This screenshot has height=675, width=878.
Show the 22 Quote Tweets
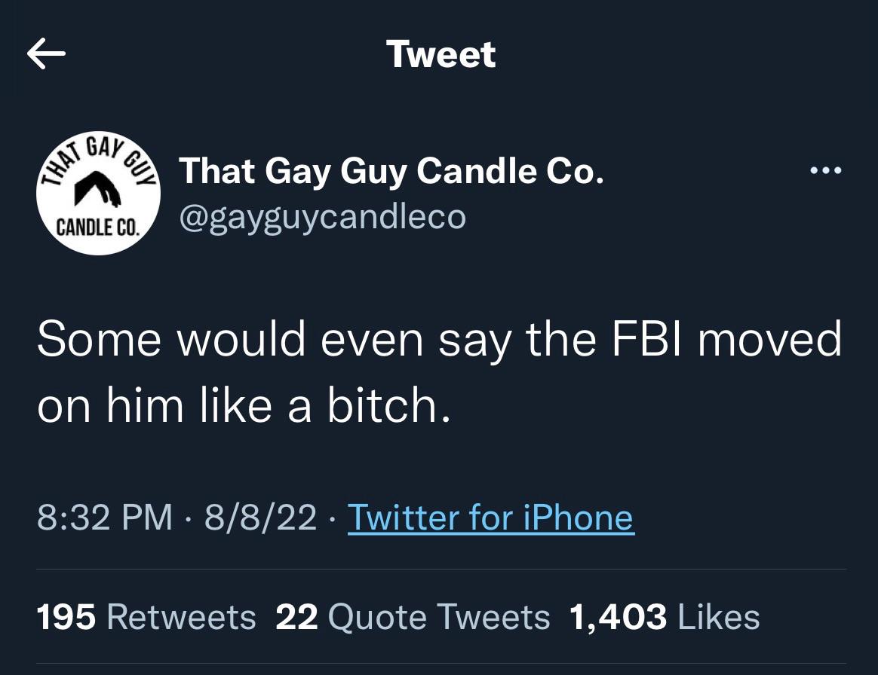(413, 617)
